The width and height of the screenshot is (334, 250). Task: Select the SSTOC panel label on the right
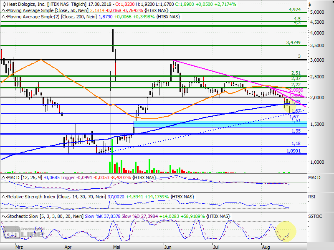[314, 216]
